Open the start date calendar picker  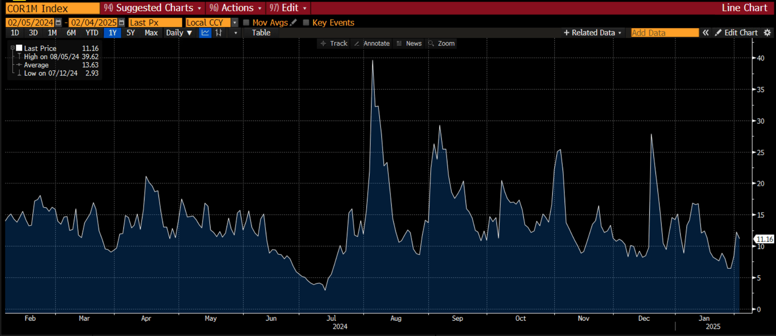pos(59,23)
